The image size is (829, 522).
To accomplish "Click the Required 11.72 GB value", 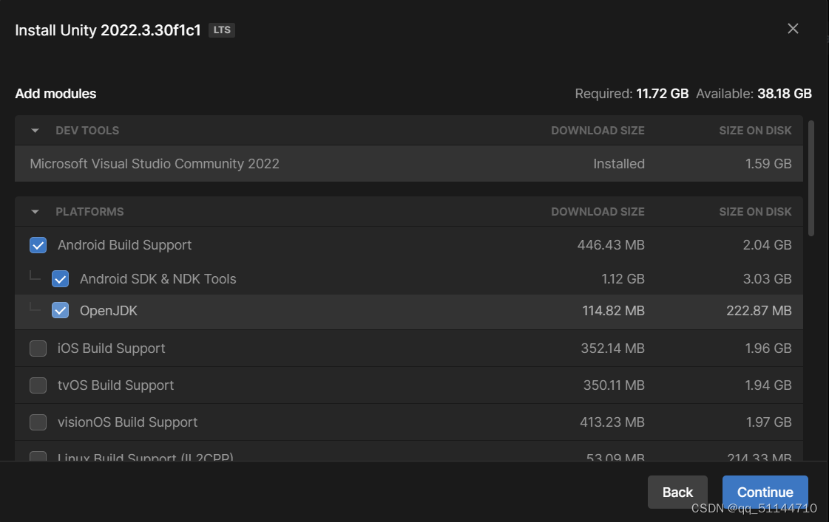I will tap(662, 94).
